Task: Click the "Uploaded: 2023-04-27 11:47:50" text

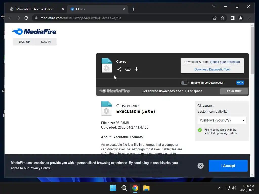Action: (124, 128)
